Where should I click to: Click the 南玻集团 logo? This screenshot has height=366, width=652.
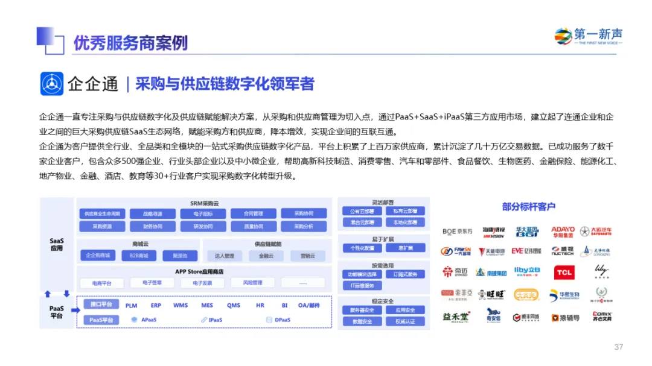coord(491,273)
